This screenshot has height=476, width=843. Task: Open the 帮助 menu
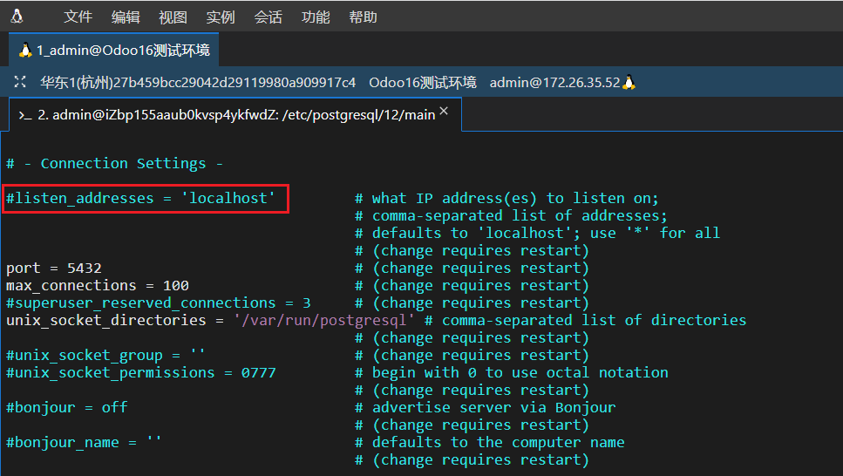tap(363, 17)
